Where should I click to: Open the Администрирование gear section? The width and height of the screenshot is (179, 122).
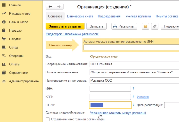coord(24,81)
